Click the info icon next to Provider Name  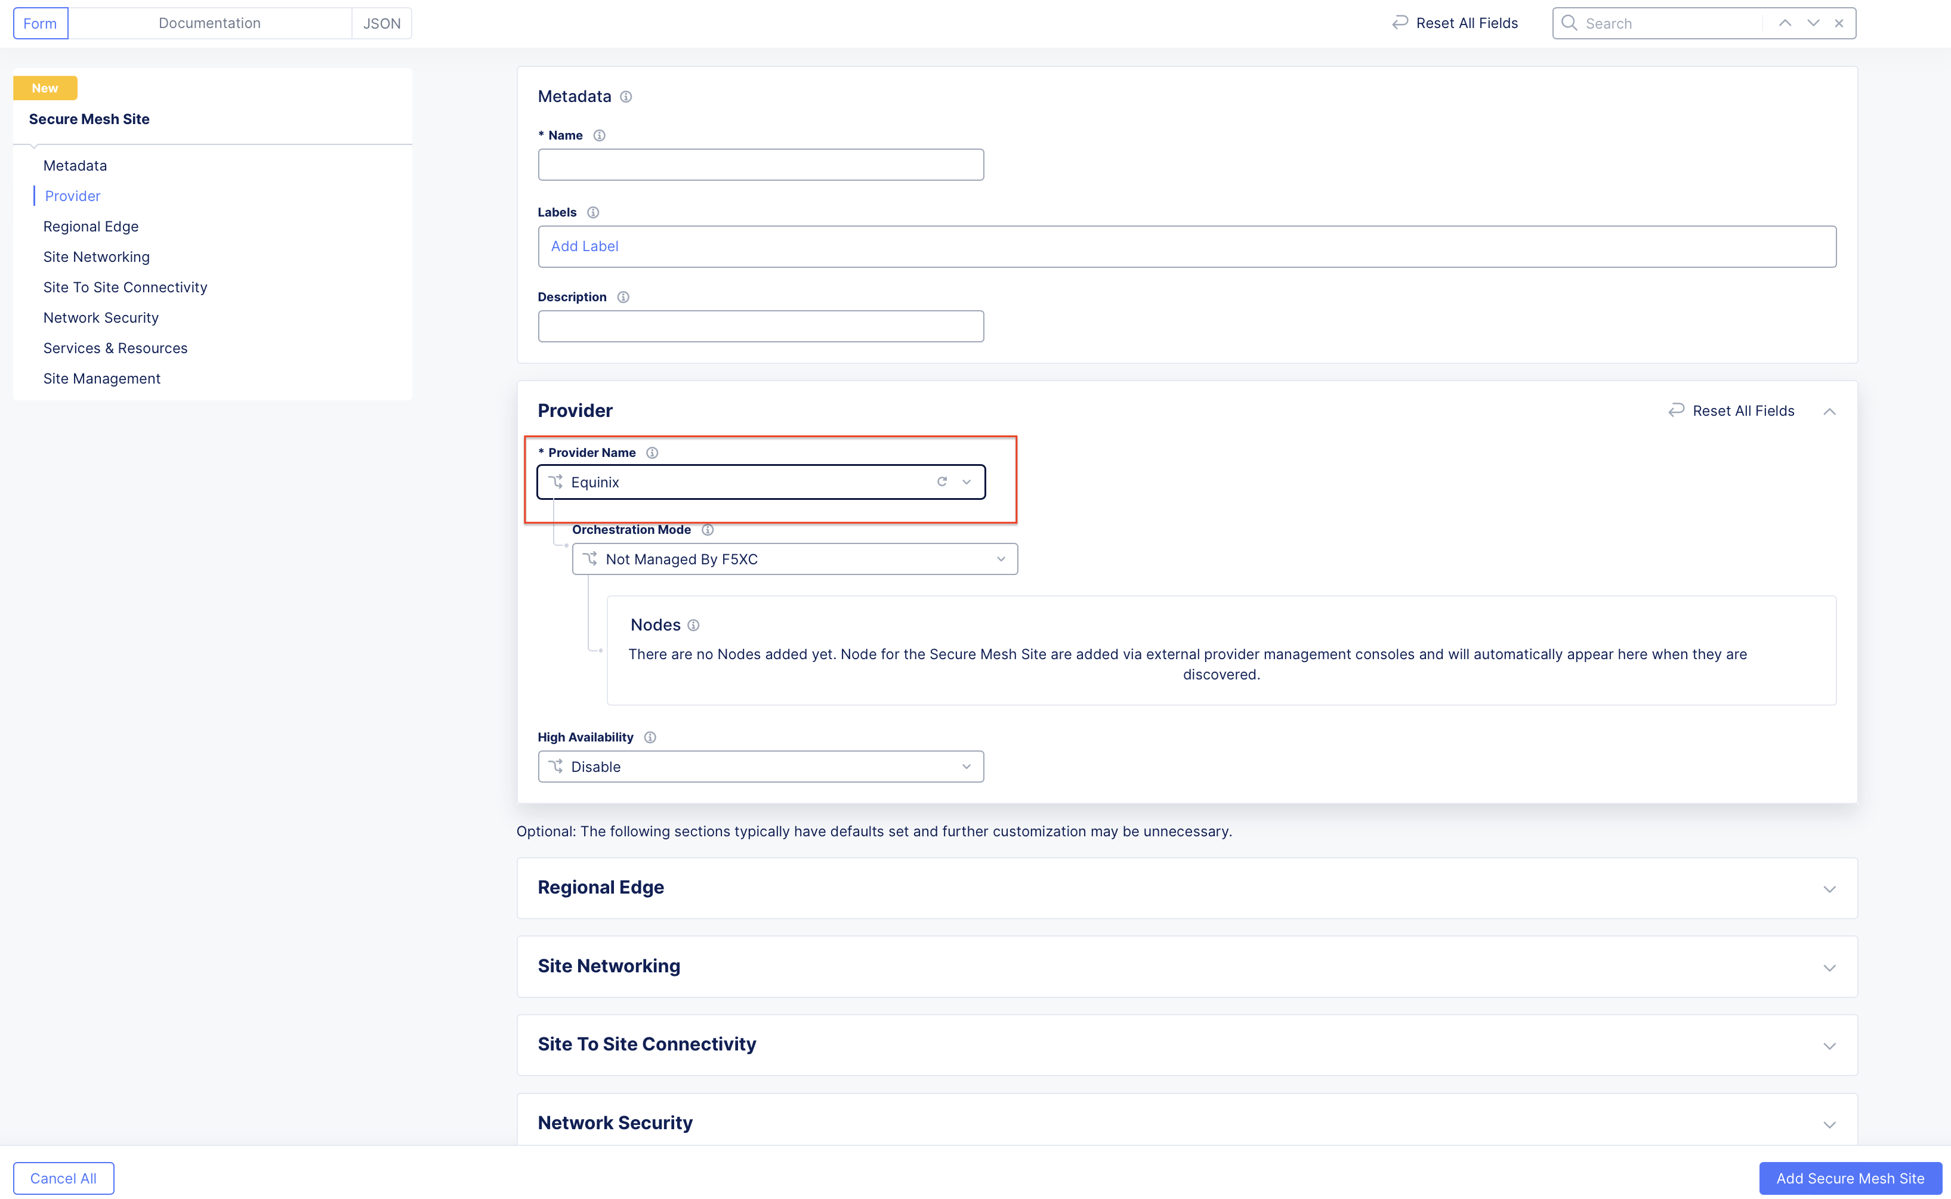652,453
